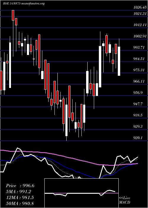The width and height of the screenshot is (148, 208).
Task: Click the 956.9 price level label
Action: click(138, 92)
